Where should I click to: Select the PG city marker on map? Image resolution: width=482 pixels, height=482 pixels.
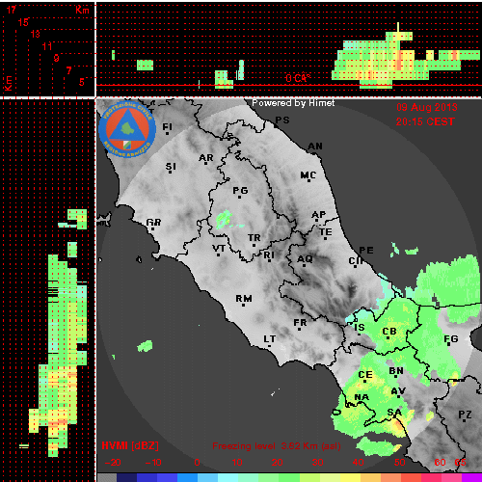(240, 192)
